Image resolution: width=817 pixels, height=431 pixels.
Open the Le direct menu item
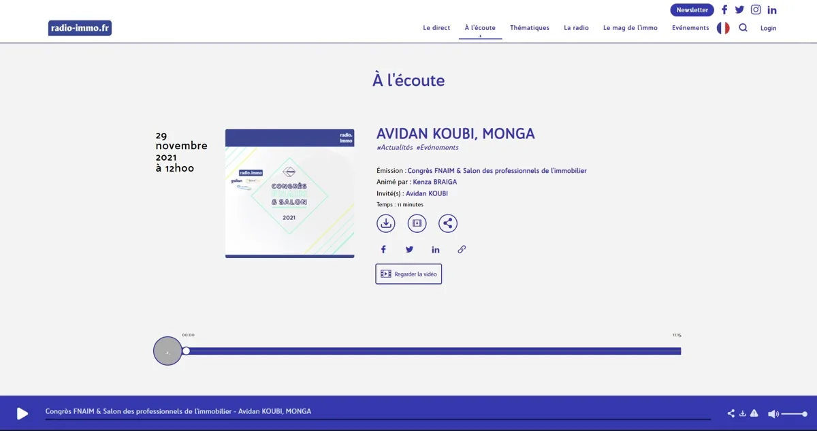pos(436,28)
